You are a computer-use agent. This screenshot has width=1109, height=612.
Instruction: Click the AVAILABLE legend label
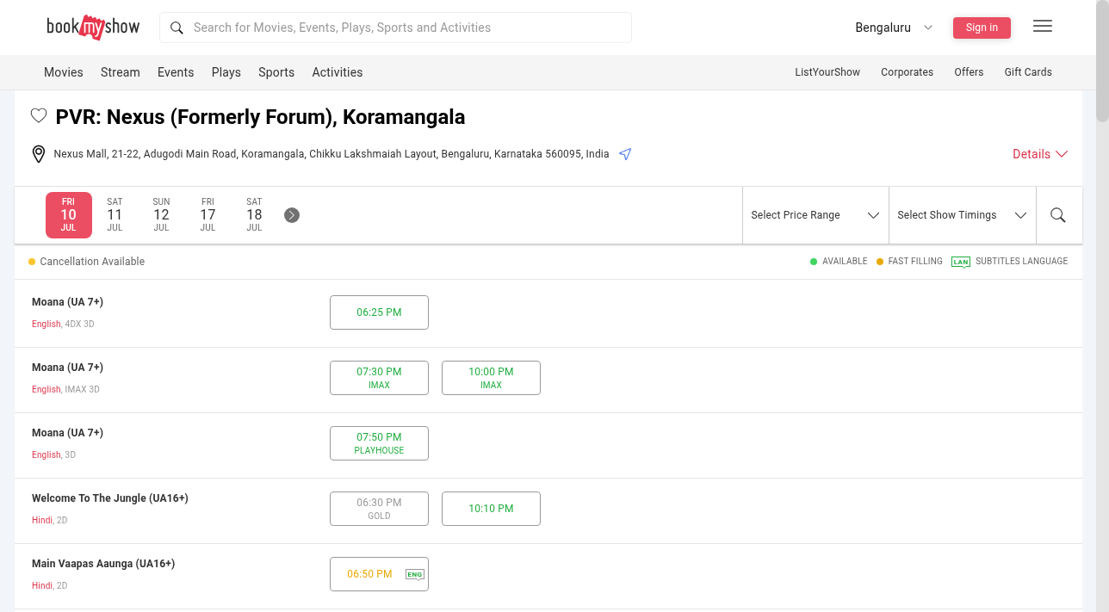pos(845,262)
